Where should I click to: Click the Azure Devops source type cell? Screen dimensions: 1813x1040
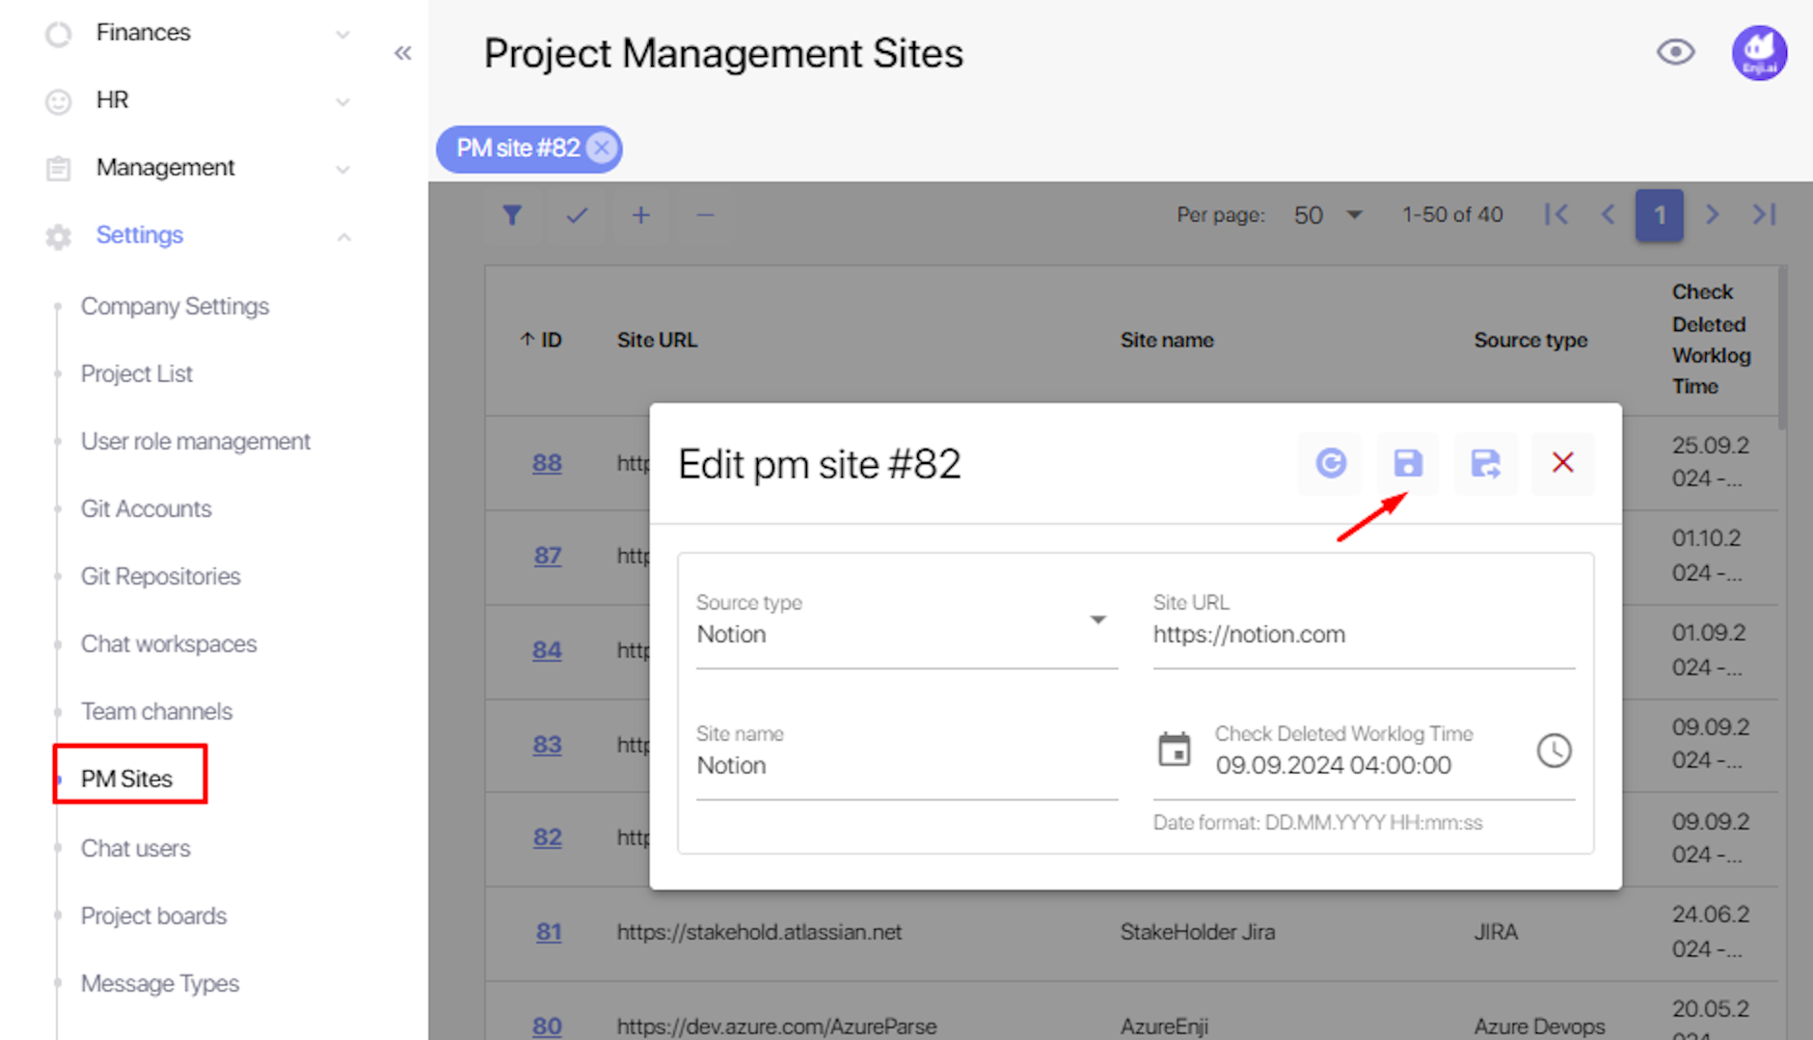1539,1026
